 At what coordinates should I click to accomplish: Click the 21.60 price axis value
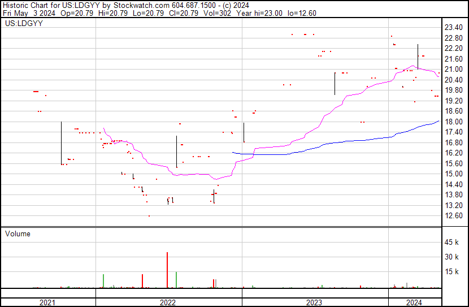point(453,59)
